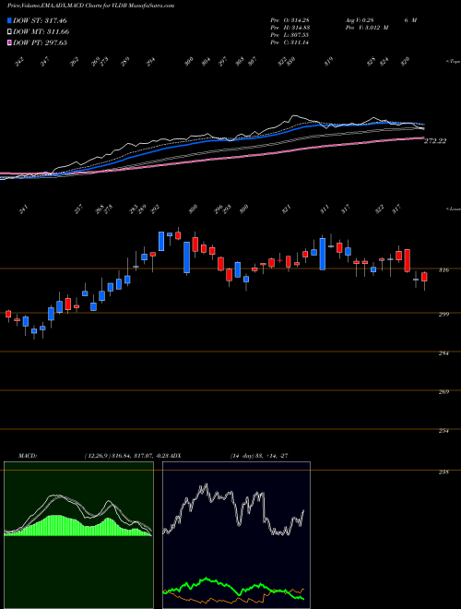This screenshot has width=461, height=609.
Task: Click the (12,26,9) MACD values text
Action: (127, 456)
